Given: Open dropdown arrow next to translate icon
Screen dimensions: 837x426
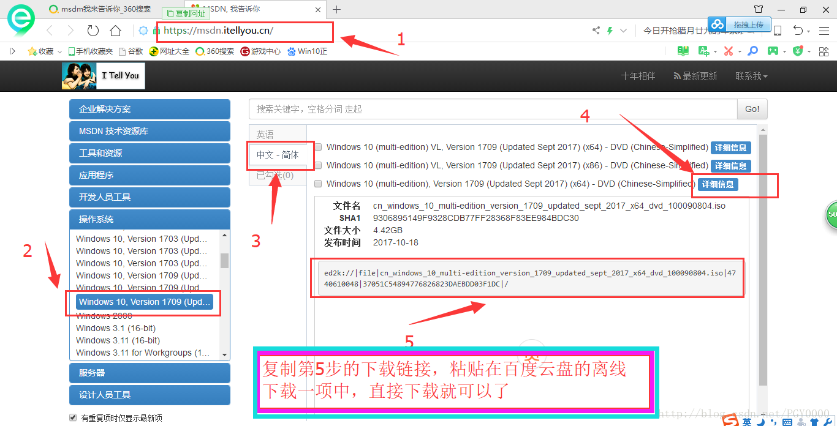Looking at the screenshot, I should point(714,51).
